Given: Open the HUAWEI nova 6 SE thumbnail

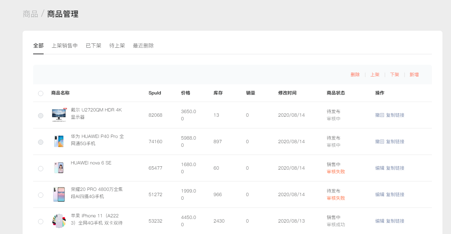Looking at the screenshot, I should tap(59, 168).
